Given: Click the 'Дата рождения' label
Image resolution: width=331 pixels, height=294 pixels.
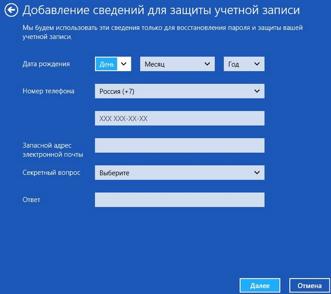Looking at the screenshot, I should click(x=46, y=64).
